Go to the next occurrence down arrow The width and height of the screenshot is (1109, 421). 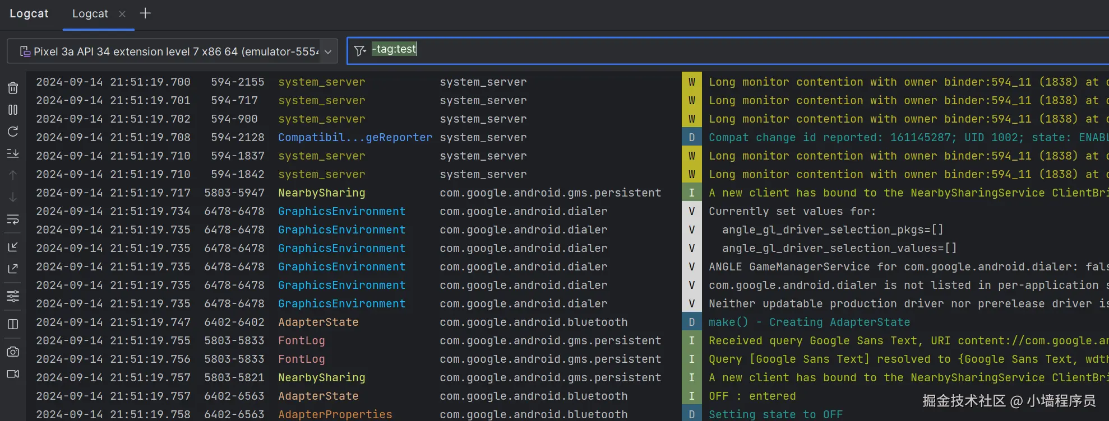tap(13, 197)
